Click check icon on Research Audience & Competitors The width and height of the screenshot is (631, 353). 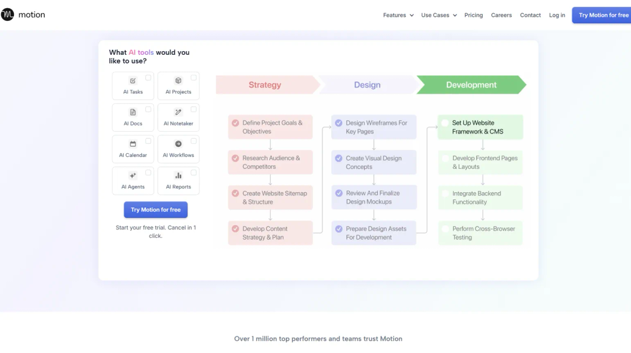(x=235, y=158)
